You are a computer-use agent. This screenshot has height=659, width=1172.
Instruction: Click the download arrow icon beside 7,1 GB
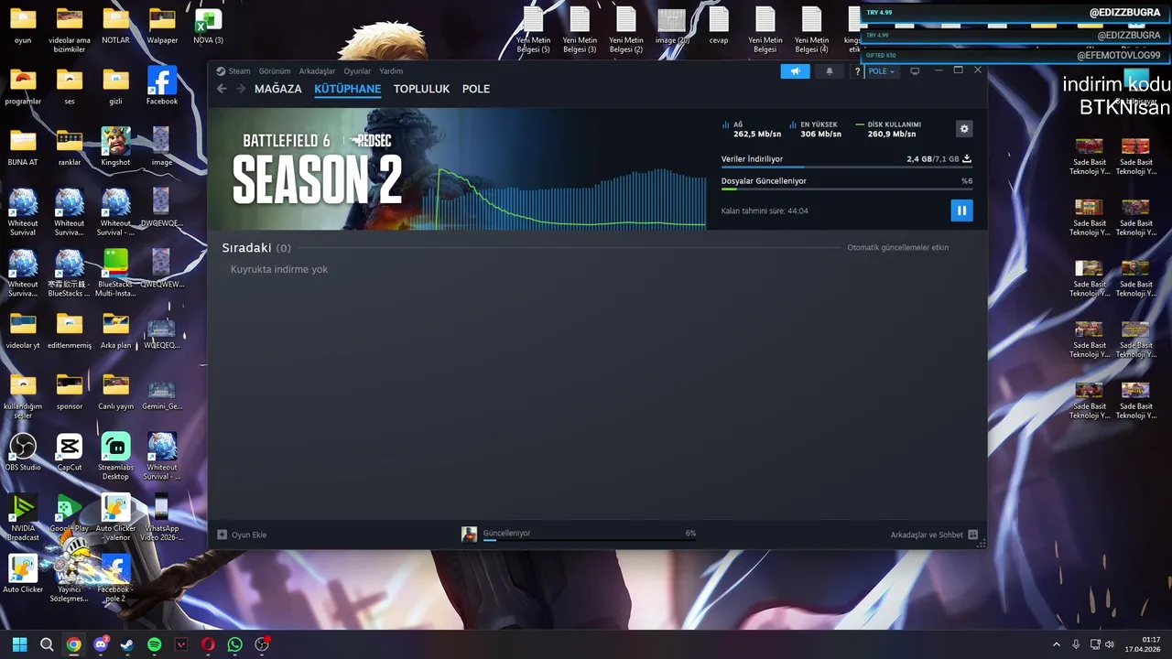point(967,159)
